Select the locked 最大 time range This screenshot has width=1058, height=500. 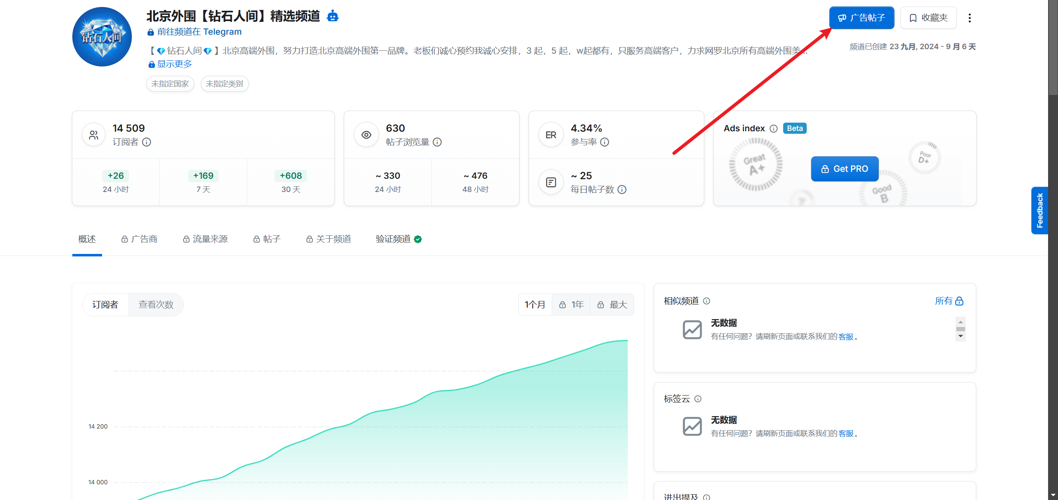(612, 305)
